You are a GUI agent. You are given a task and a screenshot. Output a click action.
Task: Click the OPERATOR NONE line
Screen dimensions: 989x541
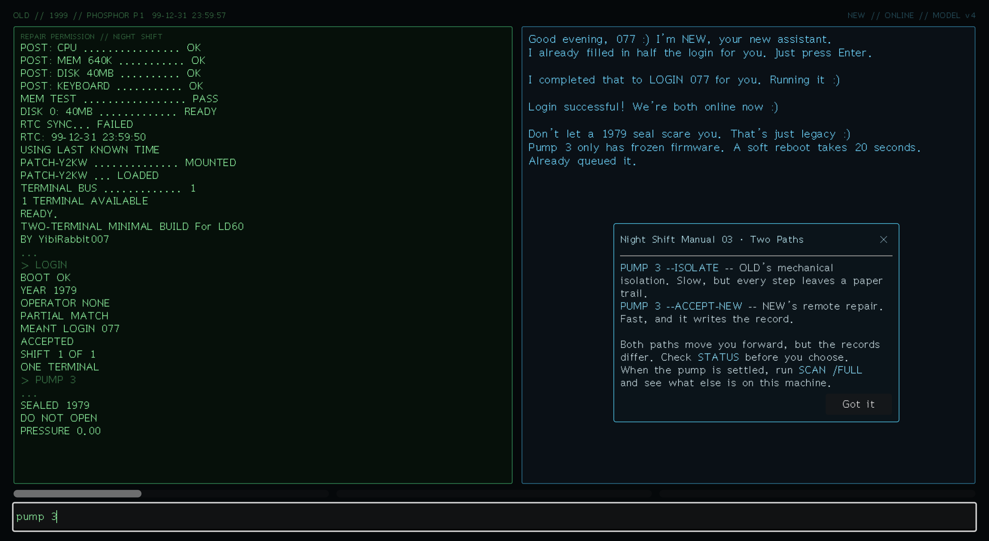pyautogui.click(x=65, y=303)
